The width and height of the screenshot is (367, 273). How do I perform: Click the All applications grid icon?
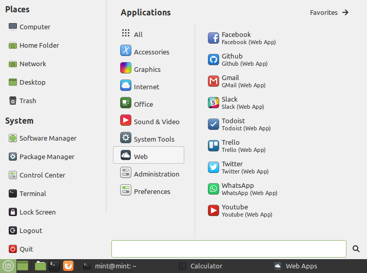[x=126, y=33]
